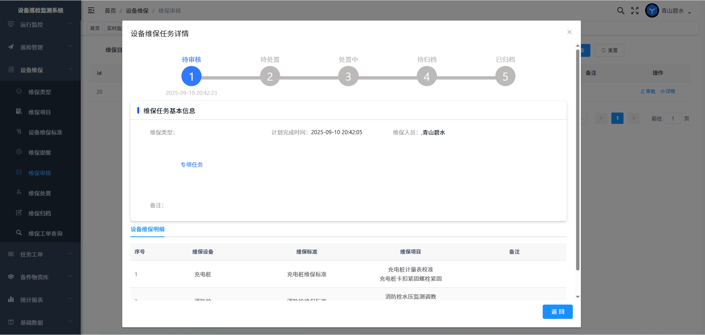The height and width of the screenshot is (335, 705).
Task: Click the scrollbar down arrow in dialog
Action: pyautogui.click(x=578, y=297)
